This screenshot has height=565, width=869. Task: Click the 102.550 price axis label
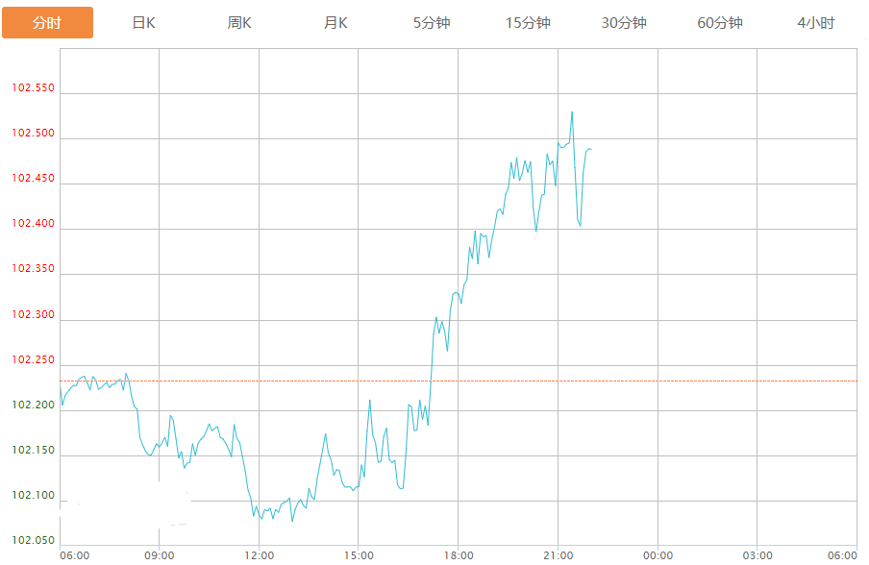34,89
